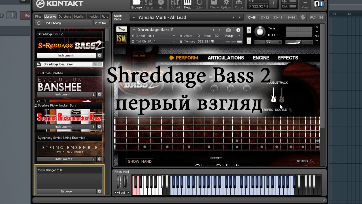Select rack page 17-32
This screenshot has height=204, width=362.
tap(265, 18)
